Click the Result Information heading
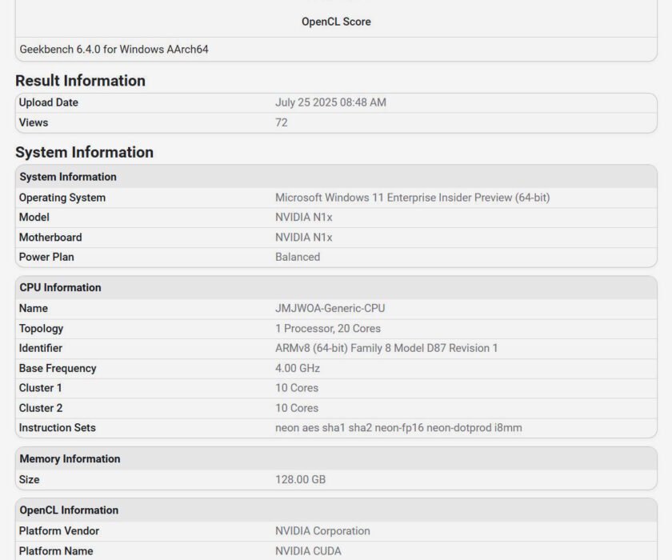This screenshot has height=560, width=672. click(81, 81)
